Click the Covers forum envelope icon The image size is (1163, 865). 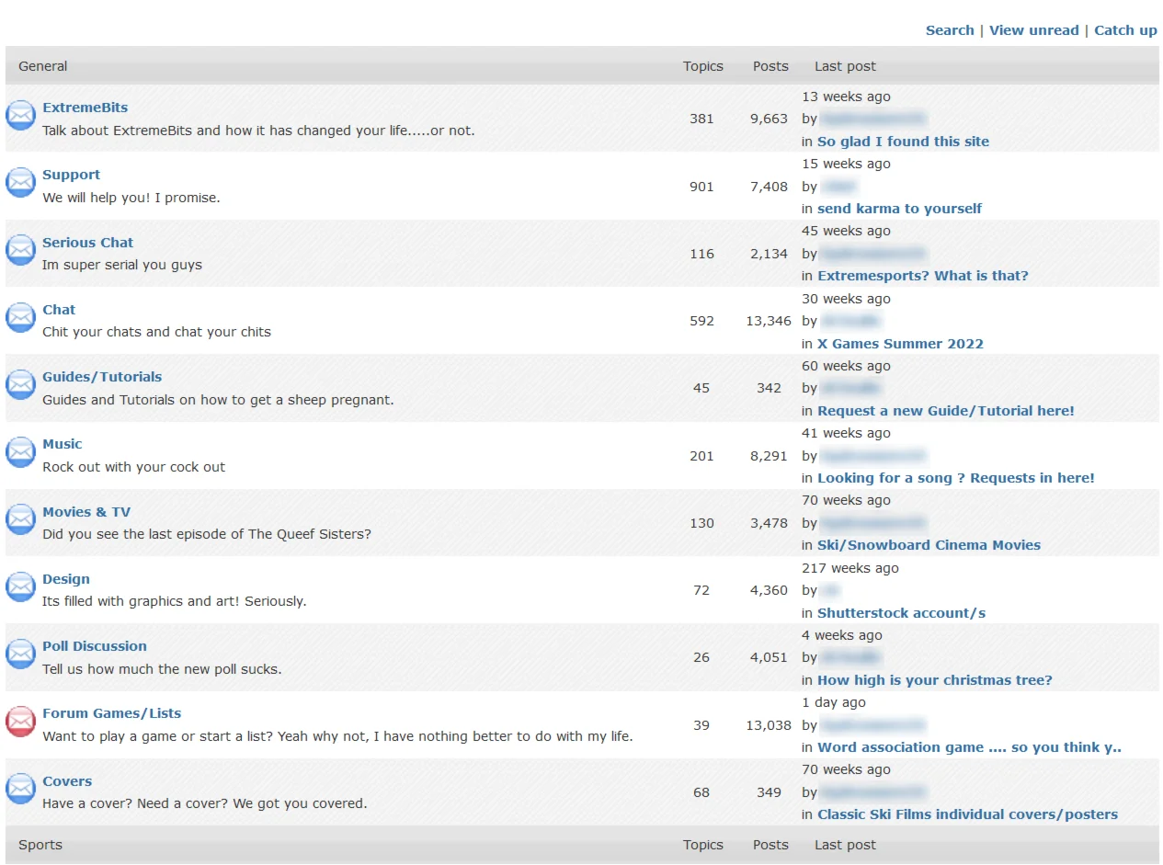point(20,789)
